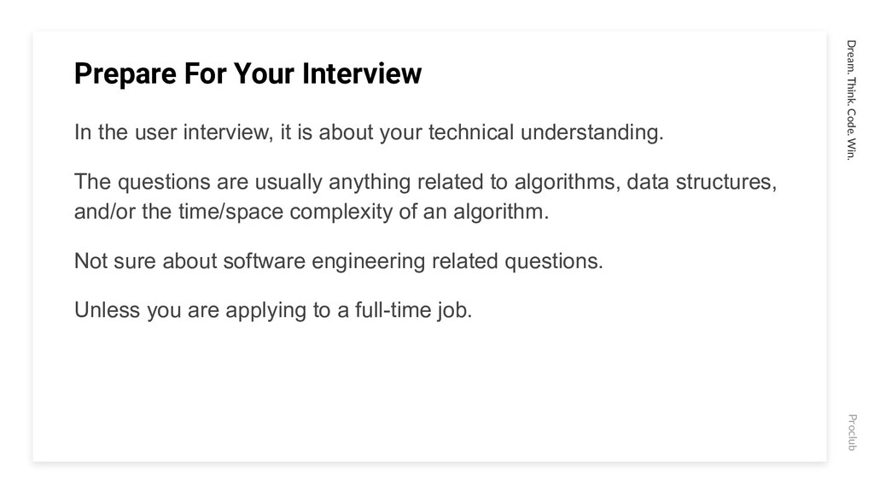Click the word "questions" in "The questions are"
Image resolution: width=874 pixels, height=492 pixels.
click(x=164, y=183)
